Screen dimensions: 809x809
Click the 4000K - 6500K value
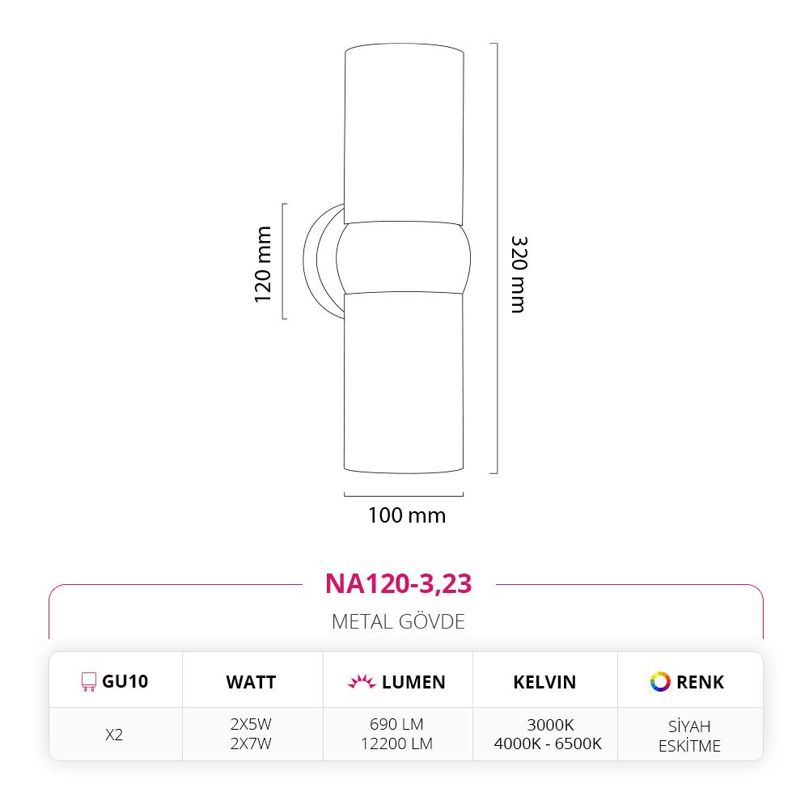(548, 743)
